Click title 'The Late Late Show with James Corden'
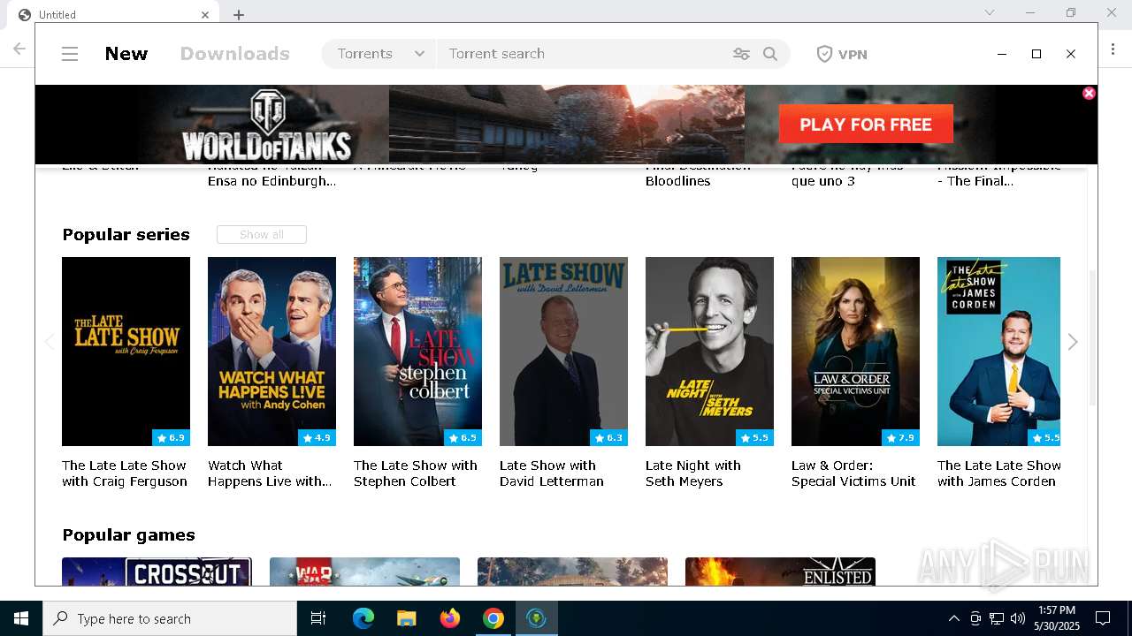 [x=999, y=473]
